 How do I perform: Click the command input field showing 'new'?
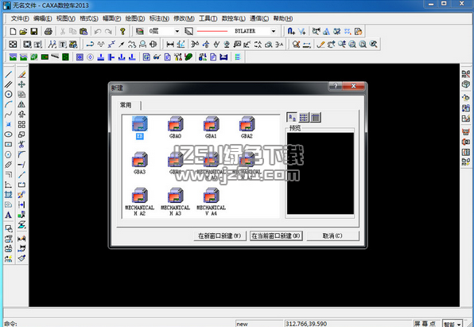pos(258,324)
